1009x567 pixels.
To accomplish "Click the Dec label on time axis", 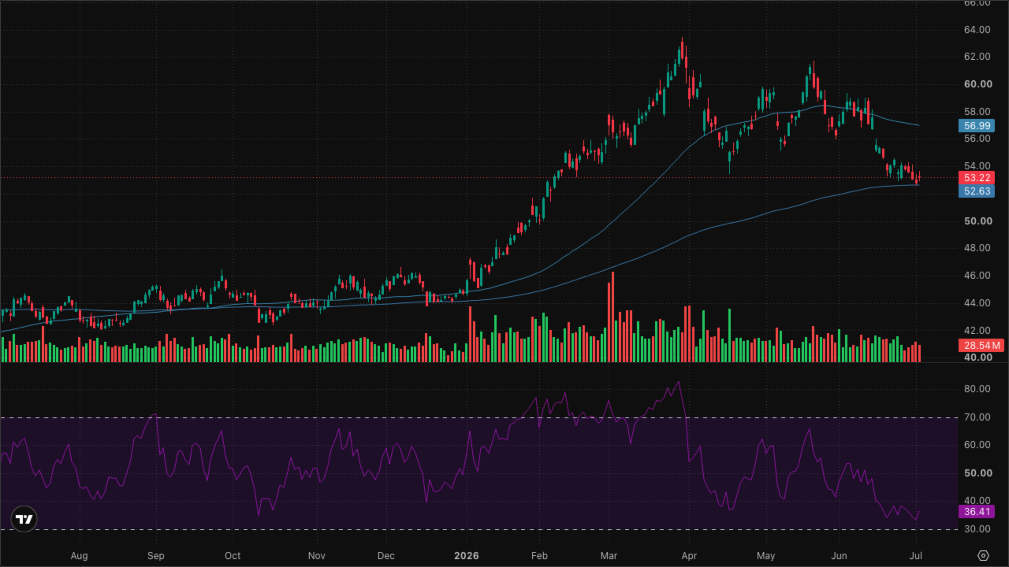I will (385, 556).
